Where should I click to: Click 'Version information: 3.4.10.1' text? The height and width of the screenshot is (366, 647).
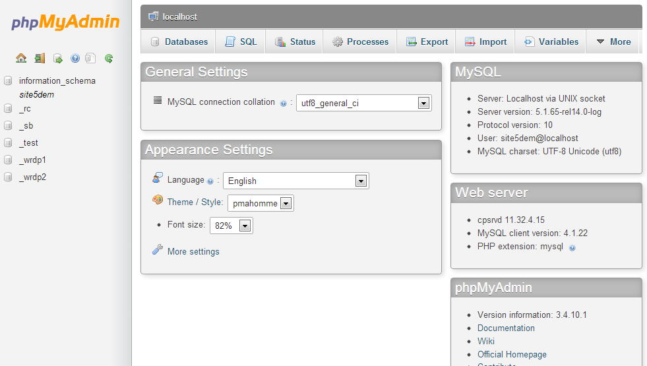532,315
